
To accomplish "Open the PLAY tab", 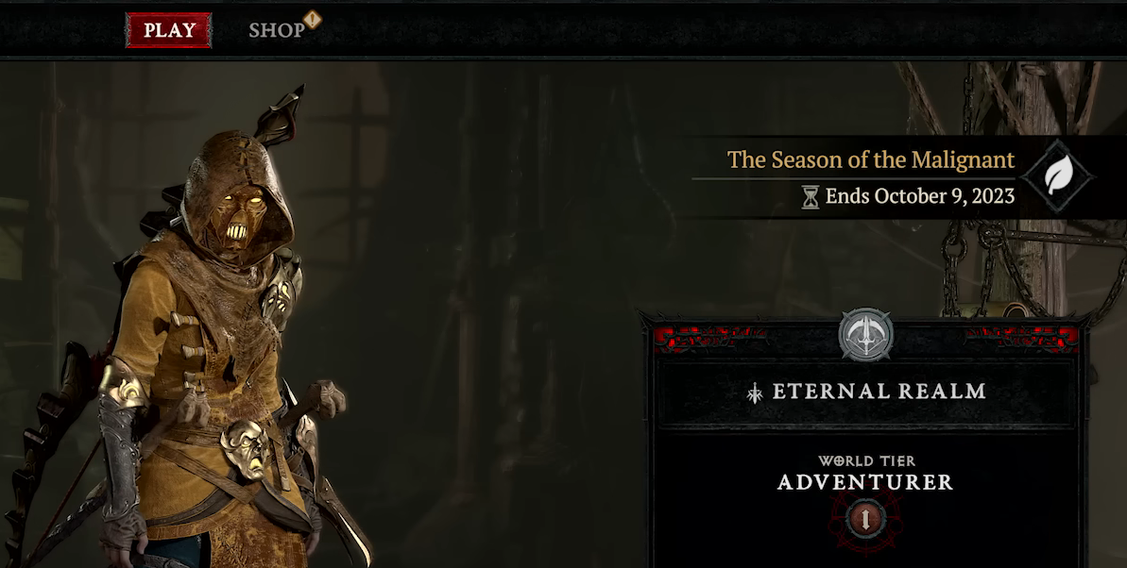I will 168,30.
